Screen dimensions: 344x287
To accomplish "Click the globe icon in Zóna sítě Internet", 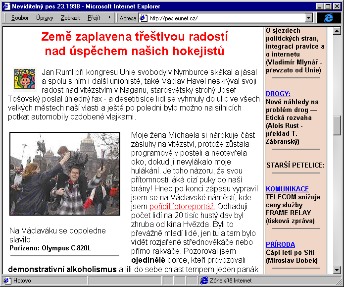I will click(x=203, y=281).
